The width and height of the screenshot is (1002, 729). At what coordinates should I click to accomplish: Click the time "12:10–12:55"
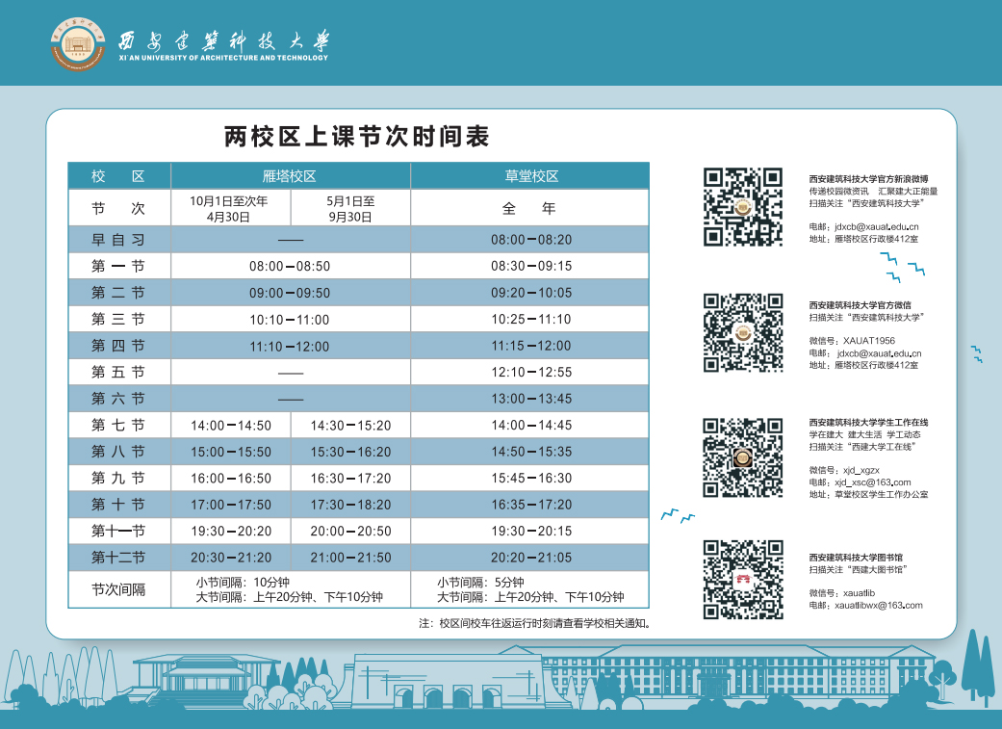[531, 372]
